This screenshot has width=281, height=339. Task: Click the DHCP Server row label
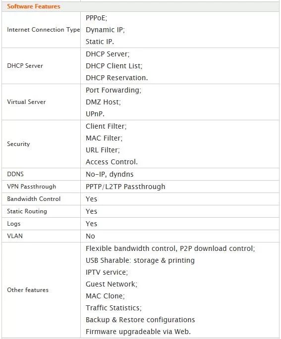pos(25,66)
